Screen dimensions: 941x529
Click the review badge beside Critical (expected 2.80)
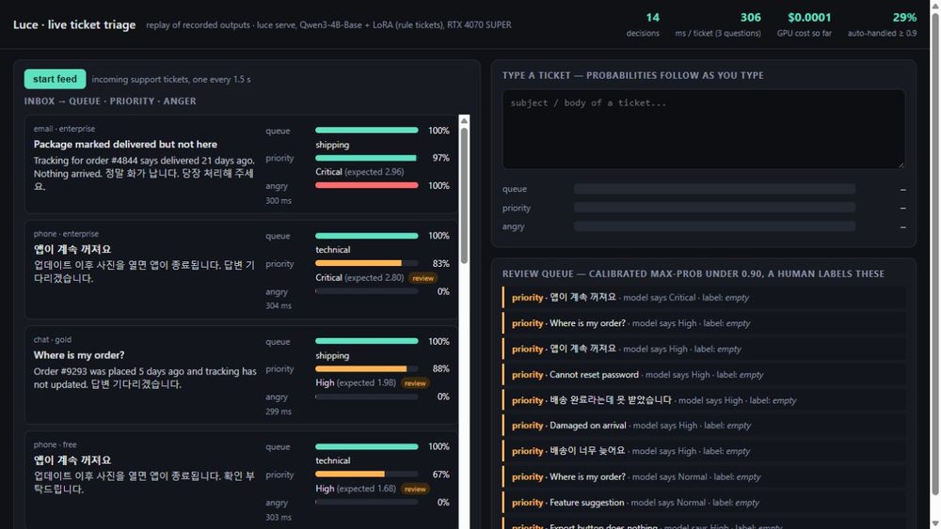tap(423, 278)
